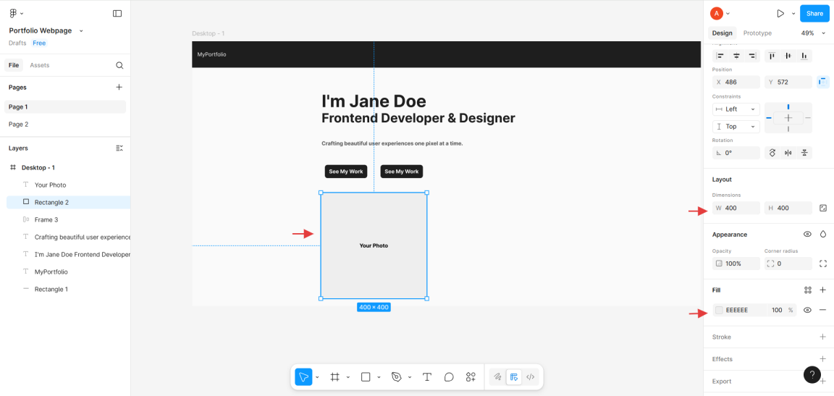
Task: Open the Assets tab
Action: (40, 65)
